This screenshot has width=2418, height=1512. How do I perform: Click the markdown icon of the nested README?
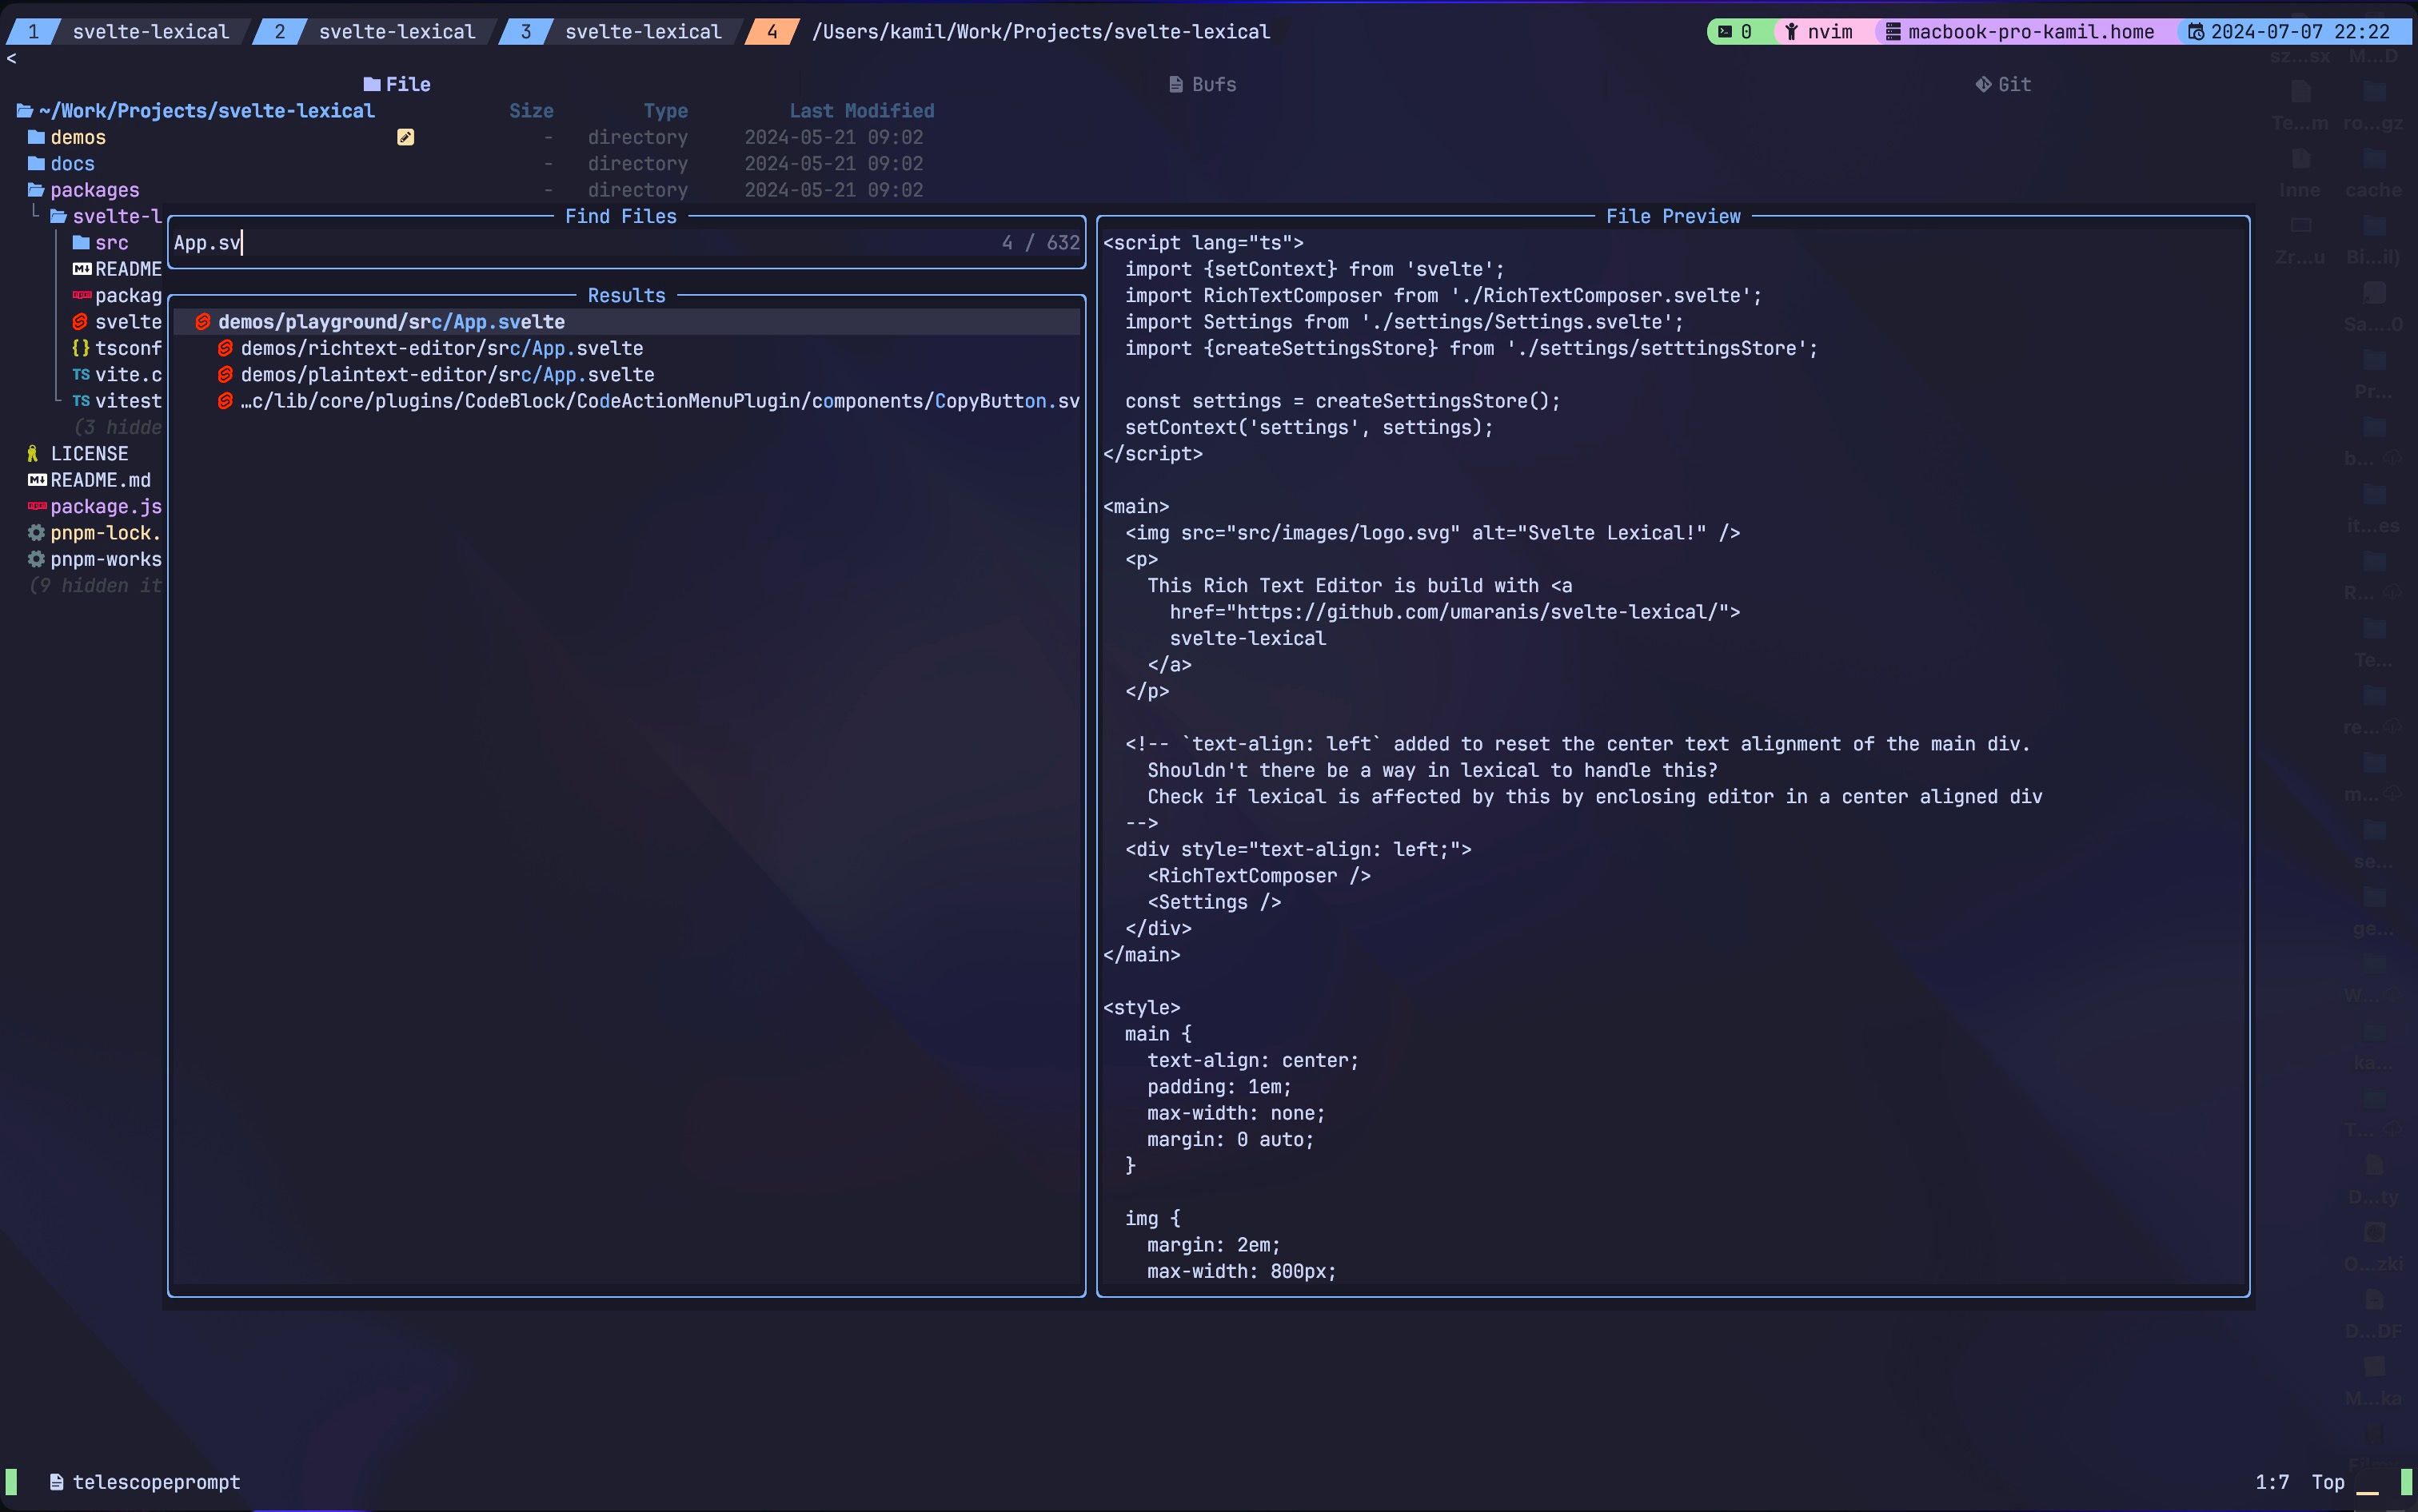[82, 270]
